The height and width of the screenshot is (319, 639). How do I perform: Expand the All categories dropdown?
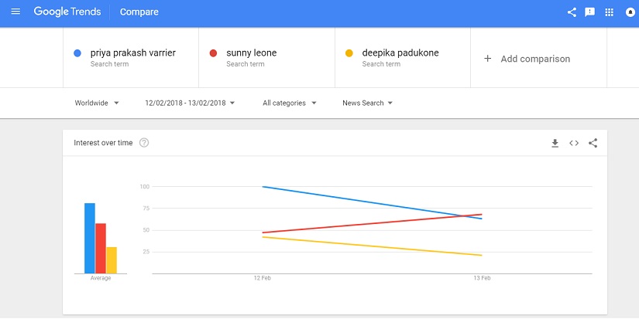[x=290, y=103]
